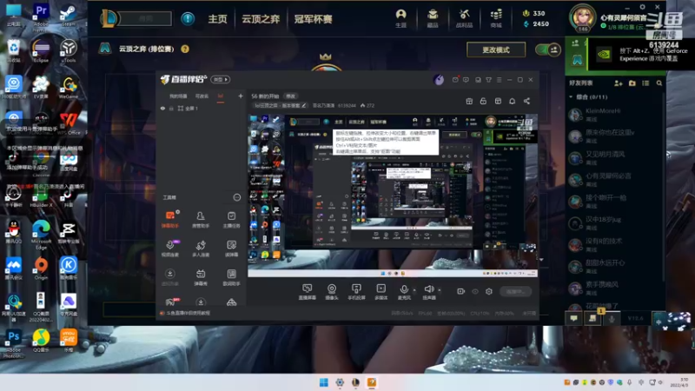This screenshot has width=695, height=391.
Task: Open the streaming app's main menu (three-lines icon)
Action: click(499, 80)
